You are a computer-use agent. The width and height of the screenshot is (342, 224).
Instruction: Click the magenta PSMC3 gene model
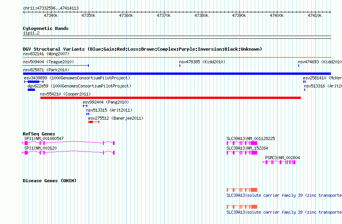pos(279,162)
